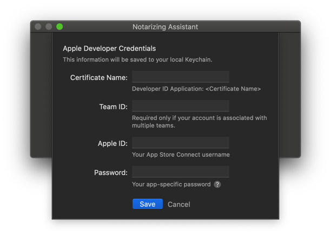The width and height of the screenshot is (331, 234).
Task: Click the 'Password:' label
Action: (111, 172)
